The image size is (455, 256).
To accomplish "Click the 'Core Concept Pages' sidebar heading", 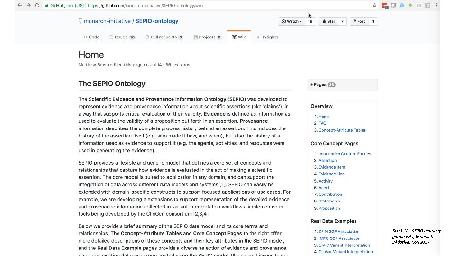I will point(334,143).
